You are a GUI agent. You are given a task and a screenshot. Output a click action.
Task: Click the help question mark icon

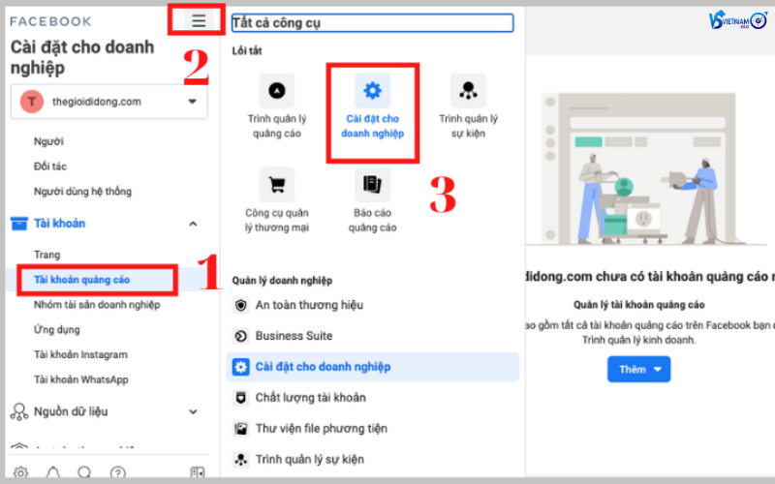point(117,473)
